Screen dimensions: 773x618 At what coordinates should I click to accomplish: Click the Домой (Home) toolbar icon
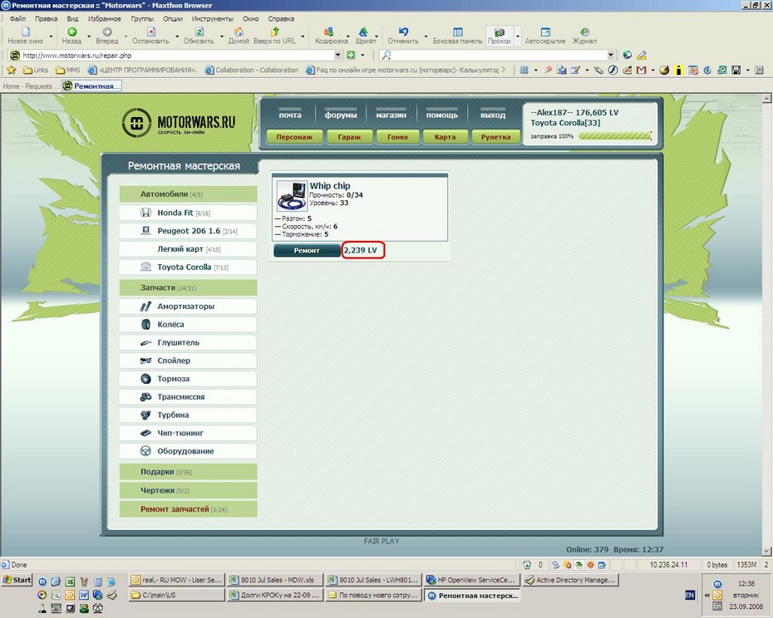pos(239,32)
